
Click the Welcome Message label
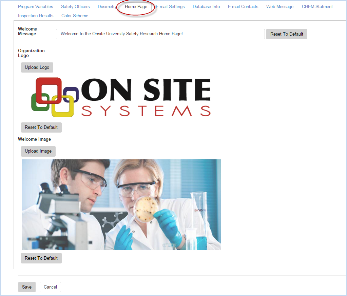(x=27, y=32)
